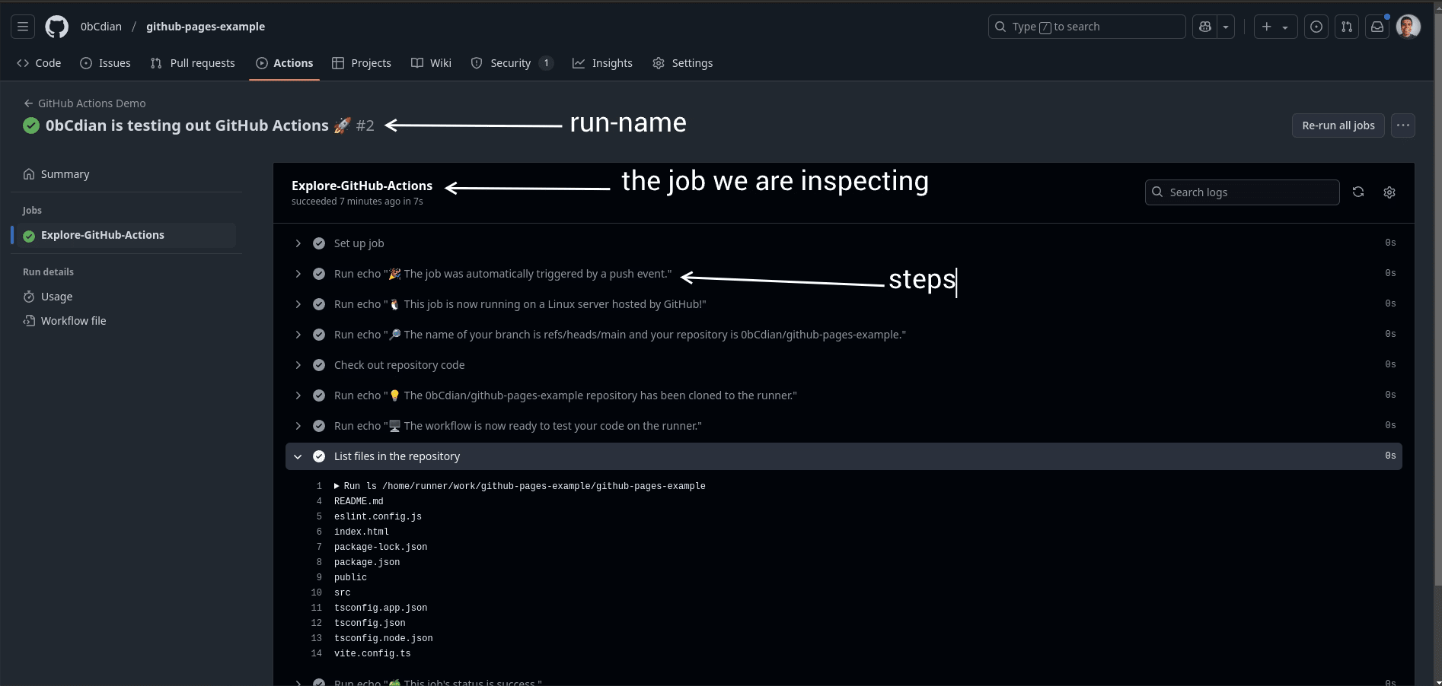Image resolution: width=1442 pixels, height=686 pixels.
Task: Click the run success status checkmark icon
Action: (x=31, y=125)
